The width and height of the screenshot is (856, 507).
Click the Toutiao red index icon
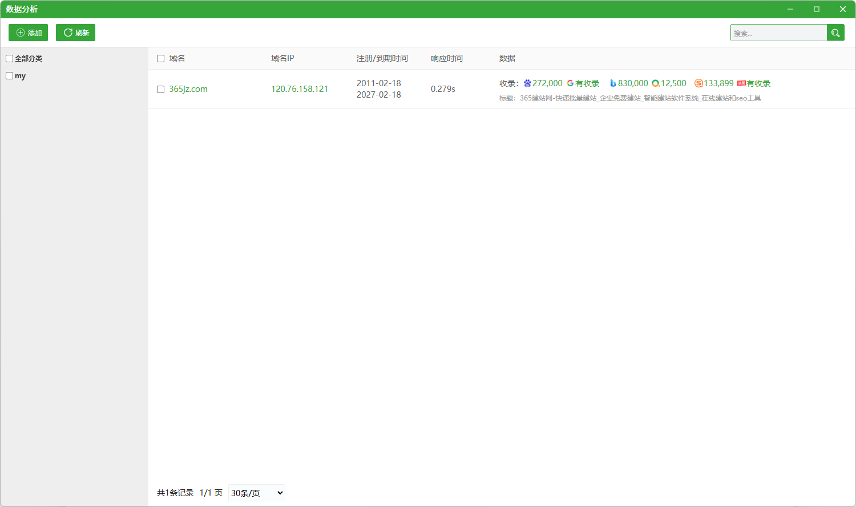pyautogui.click(x=741, y=83)
